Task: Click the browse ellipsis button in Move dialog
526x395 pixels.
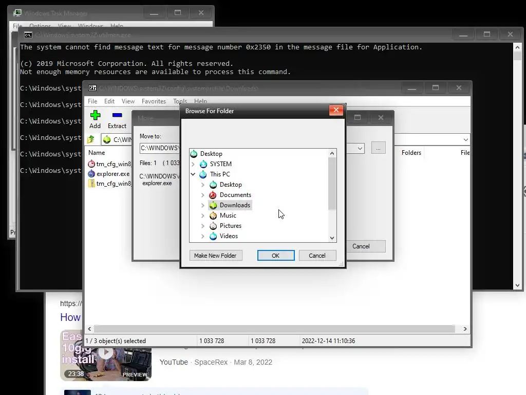Action: 378,148
